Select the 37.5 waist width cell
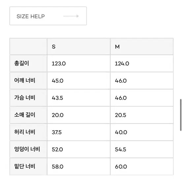Screen dimensions: 183x183 click(x=79, y=132)
